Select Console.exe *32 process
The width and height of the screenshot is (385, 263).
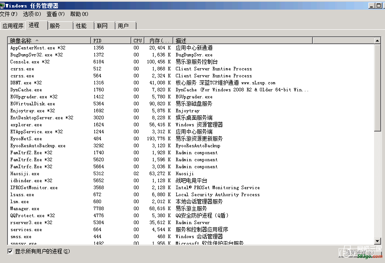191,62
